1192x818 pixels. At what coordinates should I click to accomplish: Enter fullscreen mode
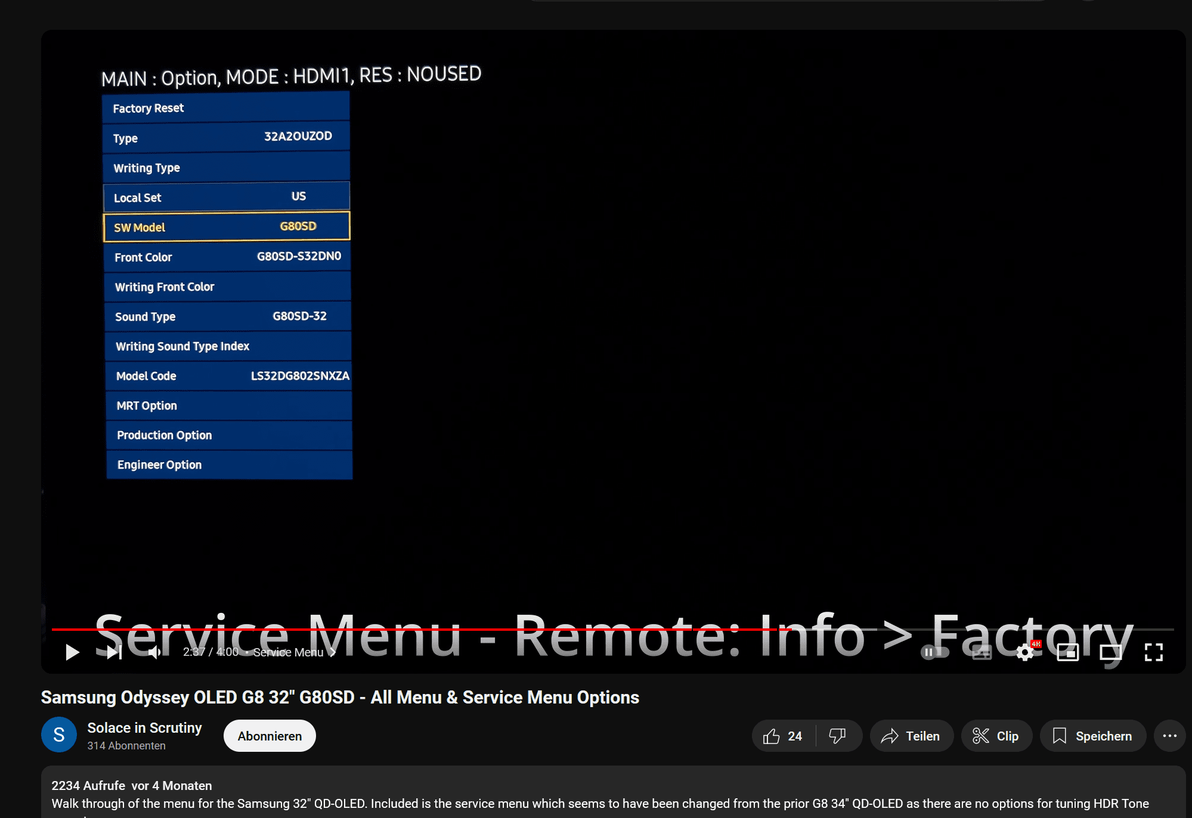click(1154, 652)
